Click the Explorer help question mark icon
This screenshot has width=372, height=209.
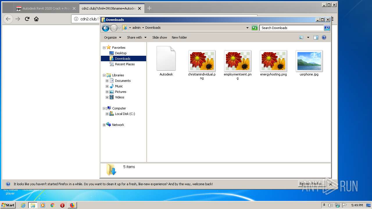(324, 37)
